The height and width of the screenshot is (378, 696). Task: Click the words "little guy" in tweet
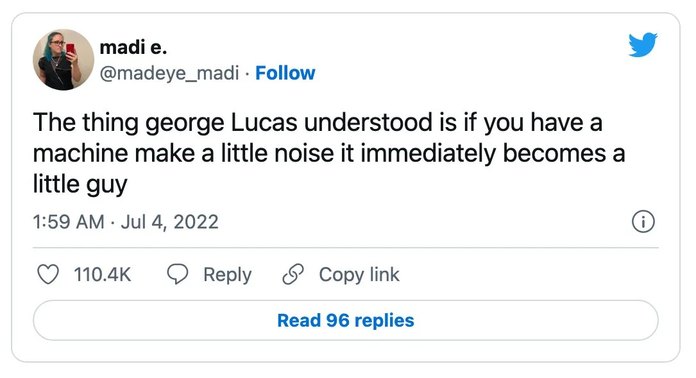(x=80, y=184)
